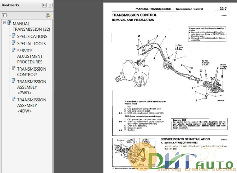
Task: Jump to the SPECIAL TOOLS bookmark
Action: [x=31, y=44]
